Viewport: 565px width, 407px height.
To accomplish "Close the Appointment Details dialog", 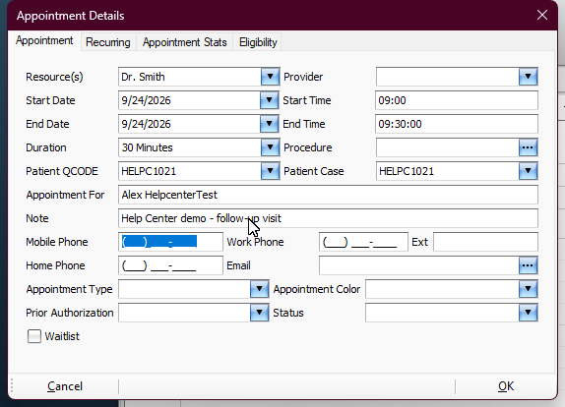I will [x=542, y=15].
